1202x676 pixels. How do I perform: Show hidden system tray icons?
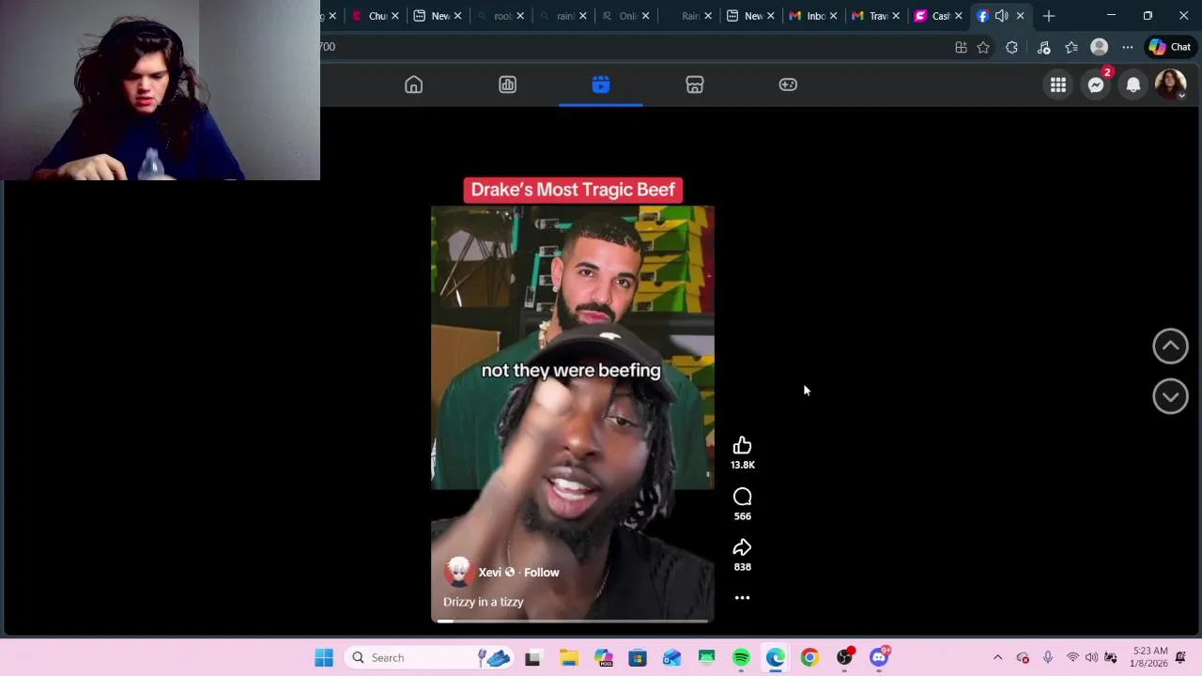point(997,657)
